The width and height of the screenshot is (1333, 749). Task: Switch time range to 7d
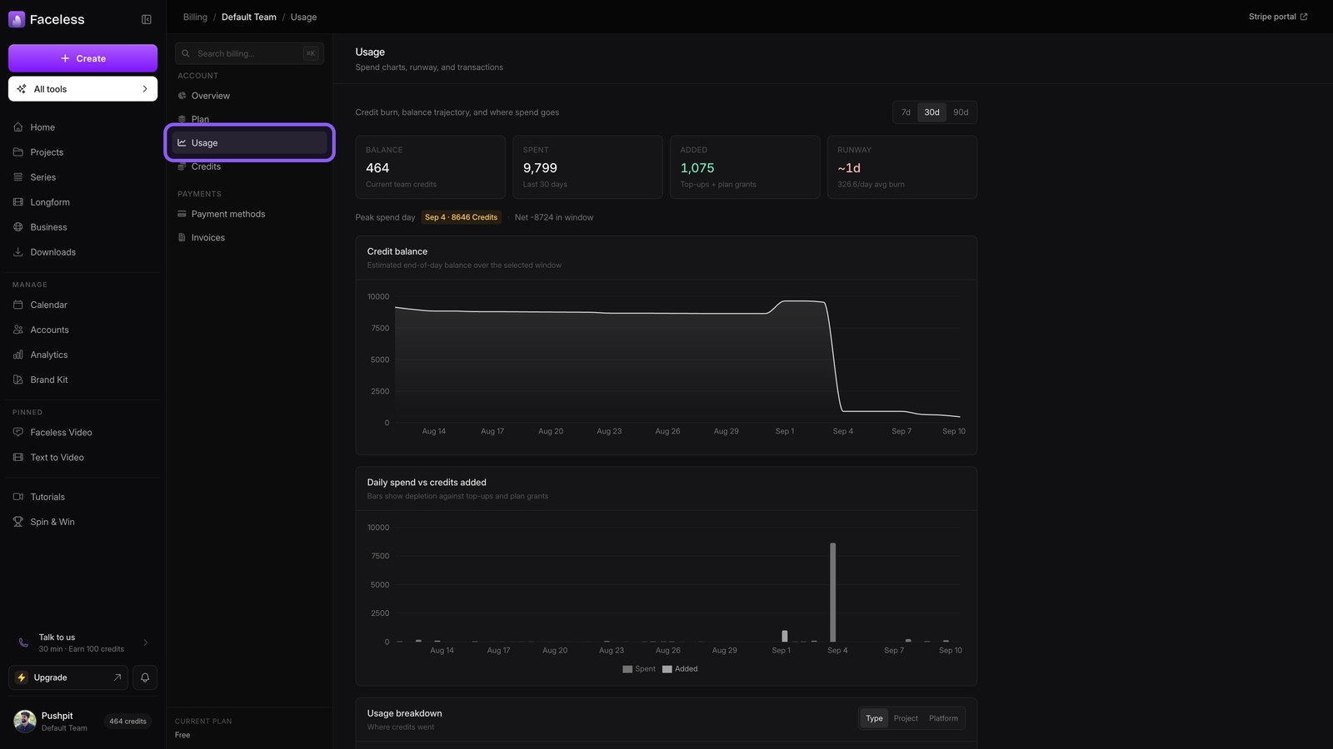coord(906,112)
